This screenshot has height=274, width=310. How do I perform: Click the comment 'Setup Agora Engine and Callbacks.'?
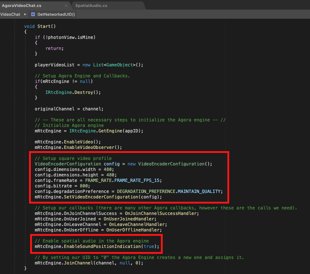point(82,76)
